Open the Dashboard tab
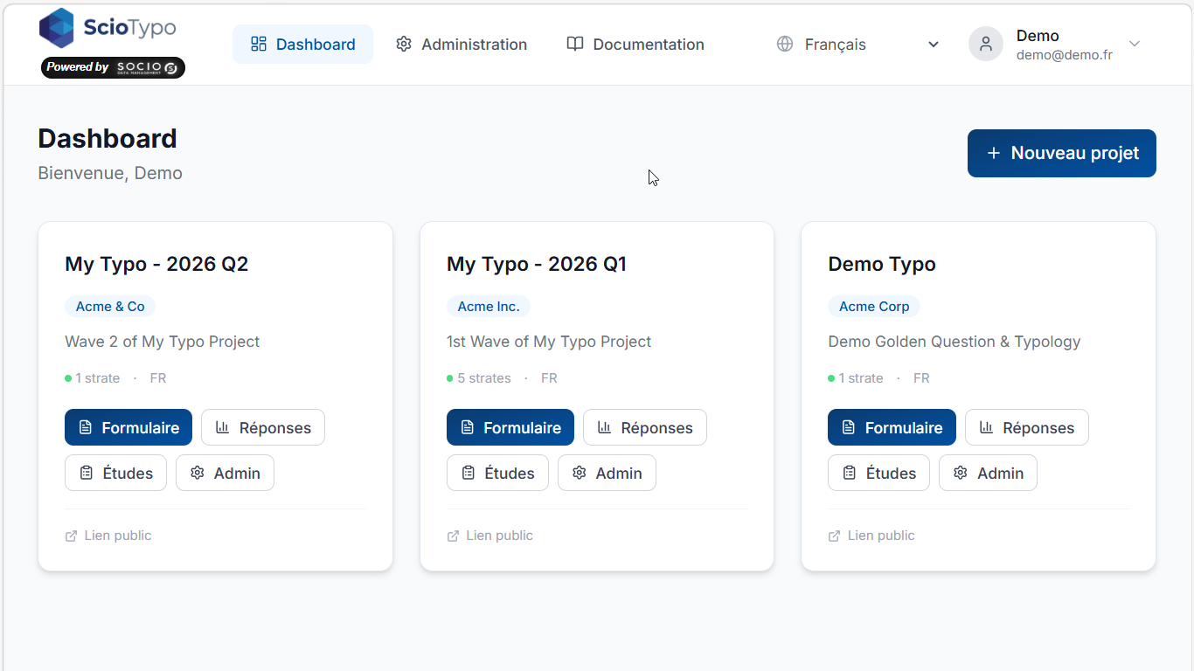 pos(302,45)
